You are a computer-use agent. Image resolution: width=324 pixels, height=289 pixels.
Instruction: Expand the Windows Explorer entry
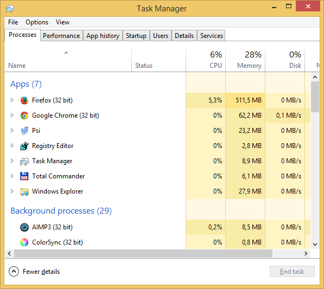(12, 191)
